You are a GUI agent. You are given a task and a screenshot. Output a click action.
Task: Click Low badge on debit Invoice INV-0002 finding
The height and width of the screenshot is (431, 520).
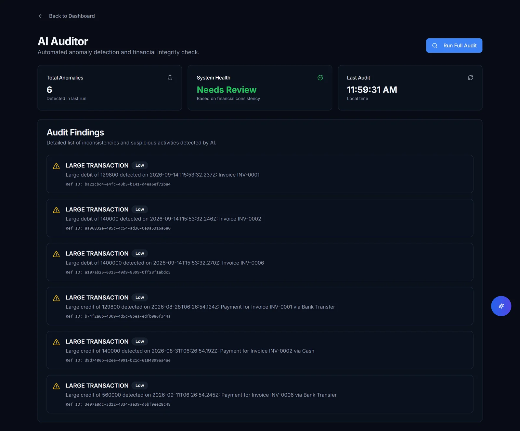pyautogui.click(x=140, y=209)
